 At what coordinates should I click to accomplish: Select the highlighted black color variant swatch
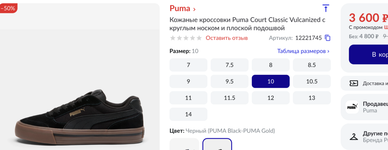click(x=217, y=145)
